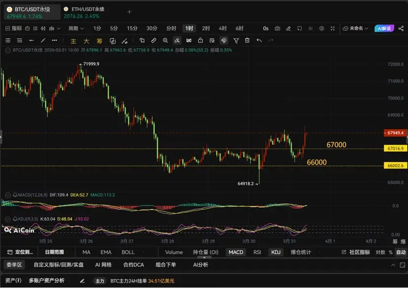Toggle the Volume indicator
This screenshot has height=288, width=408.
[x=174, y=252]
